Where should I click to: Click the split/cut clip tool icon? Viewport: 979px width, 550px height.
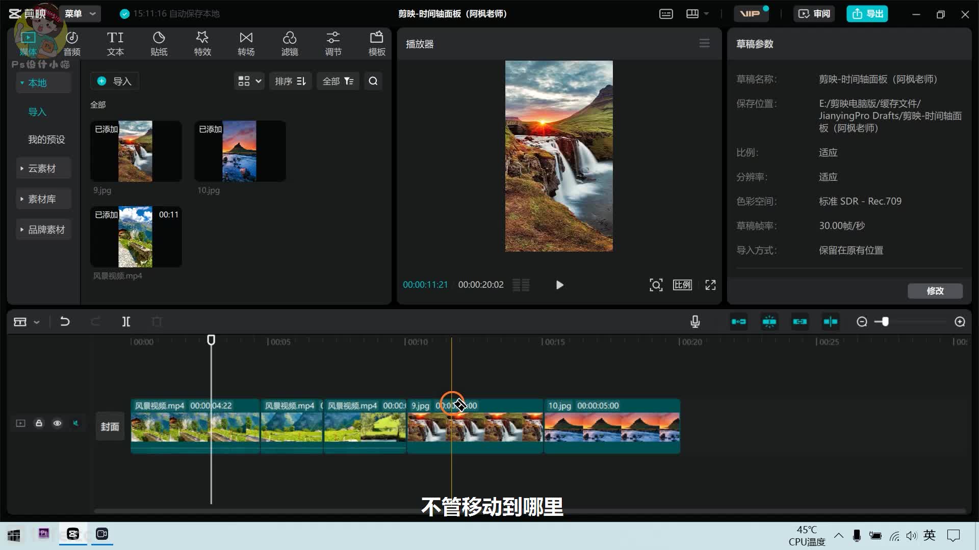(126, 321)
